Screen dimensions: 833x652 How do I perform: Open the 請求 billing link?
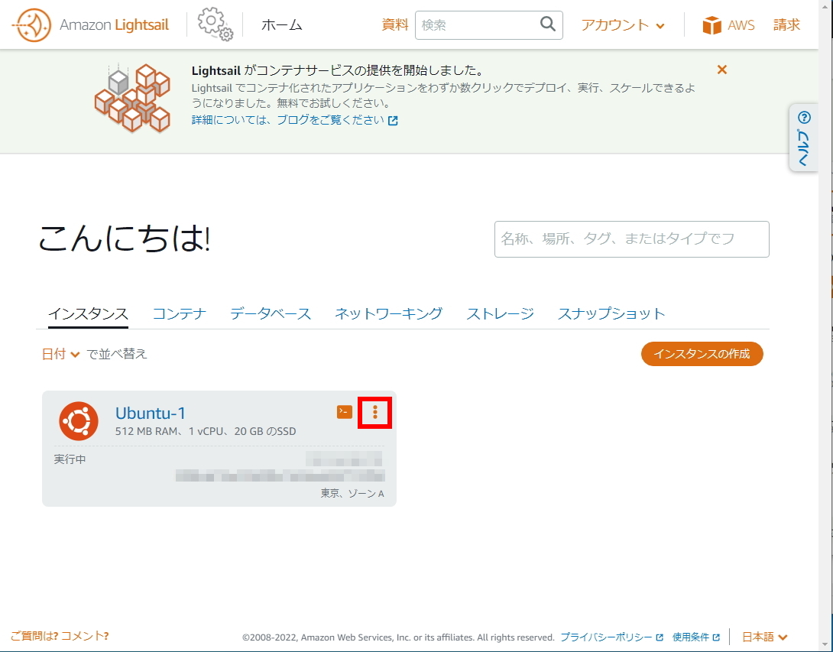click(787, 25)
